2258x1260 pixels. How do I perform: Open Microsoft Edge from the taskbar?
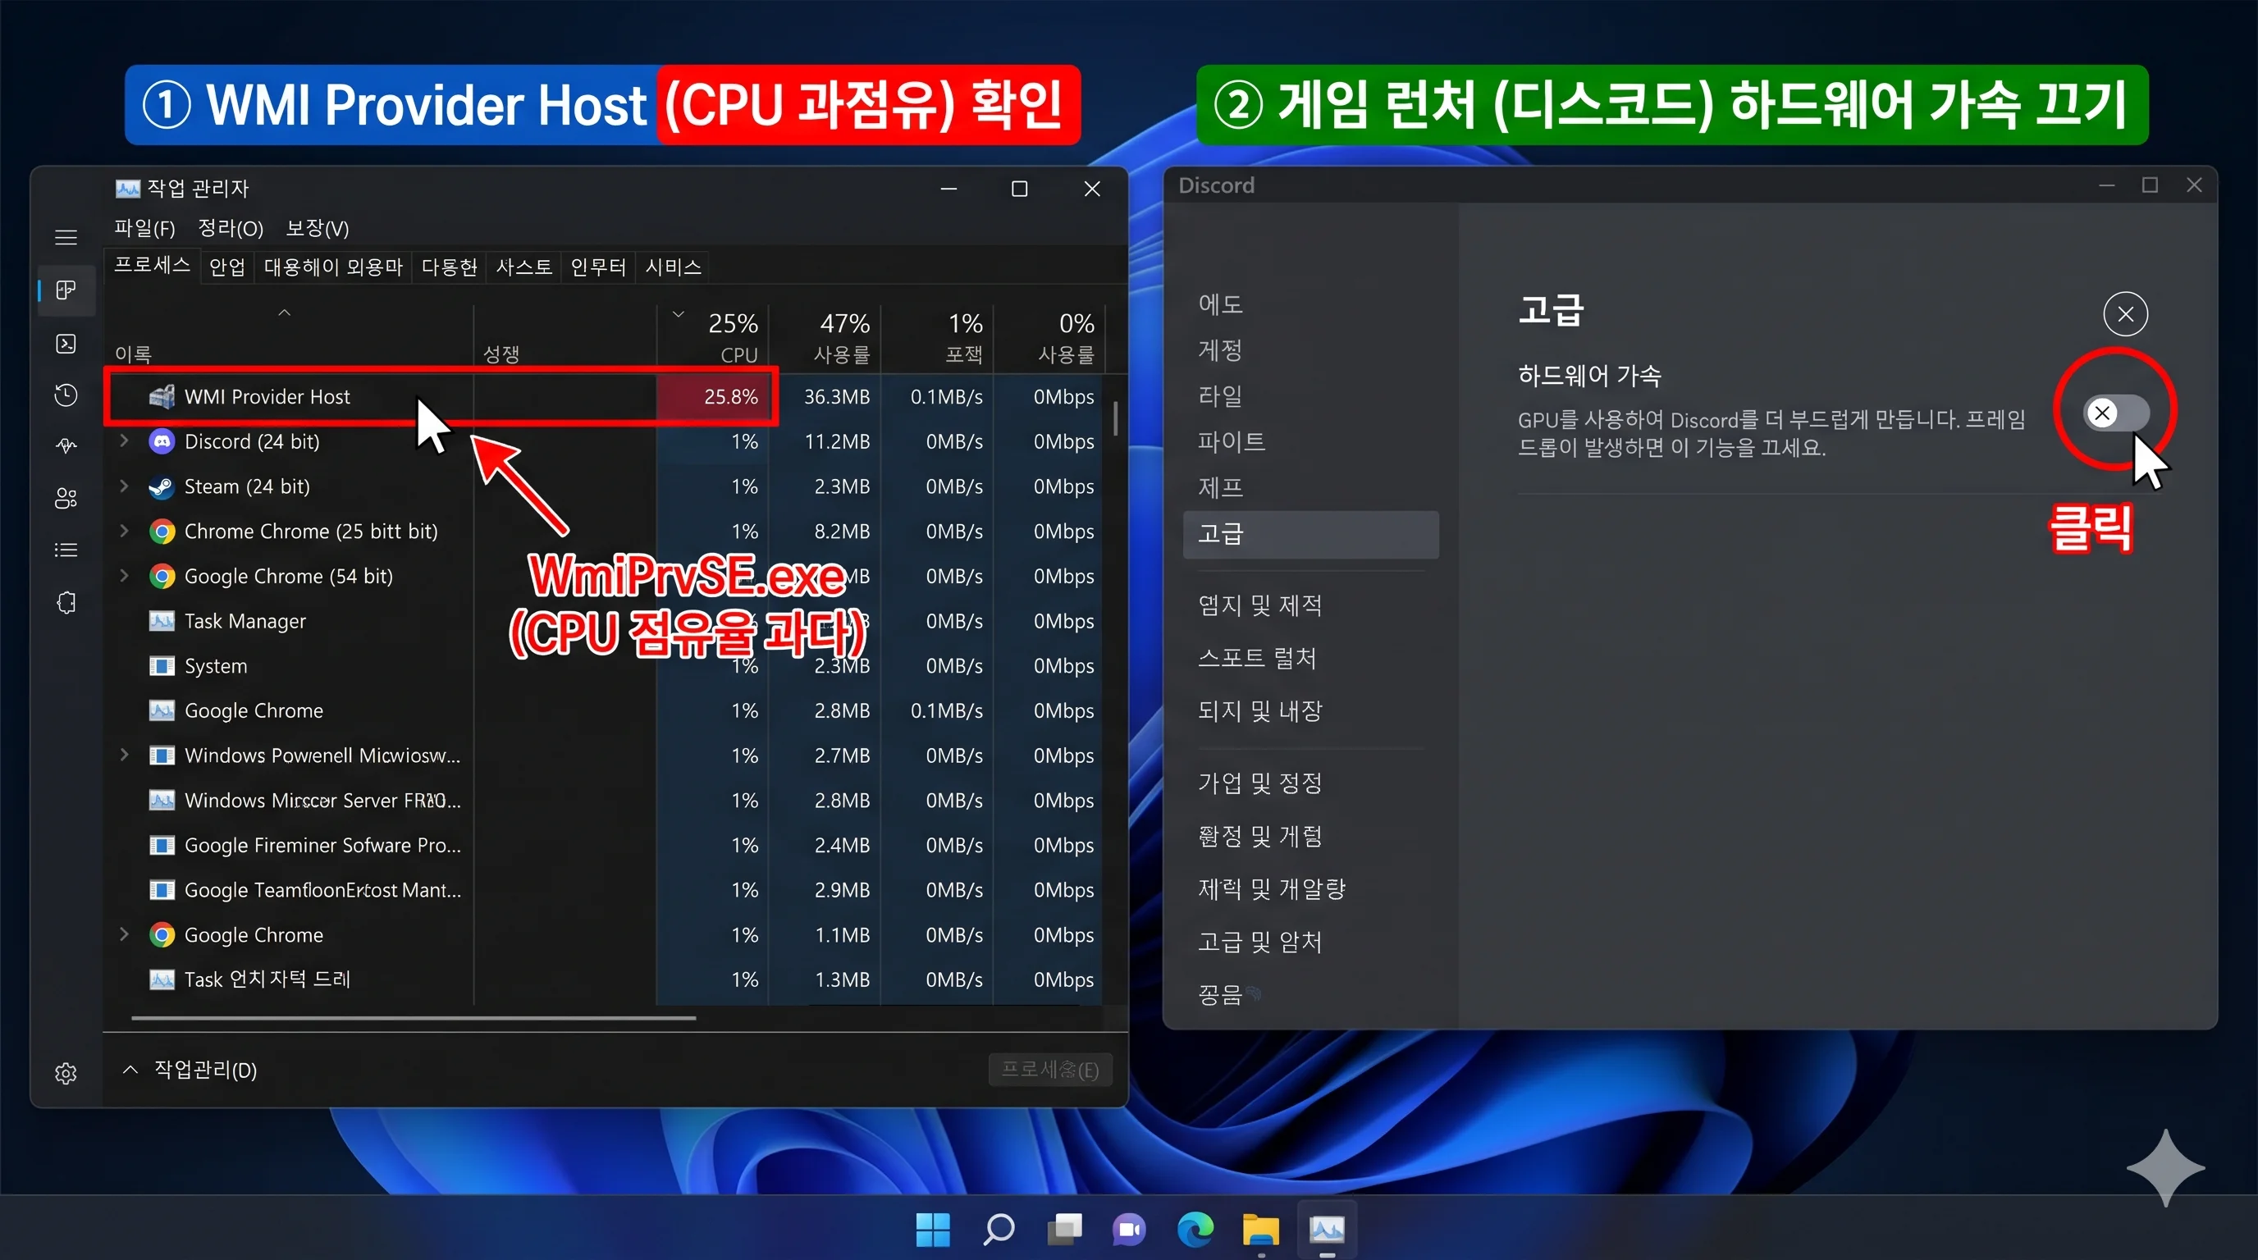coord(1195,1230)
